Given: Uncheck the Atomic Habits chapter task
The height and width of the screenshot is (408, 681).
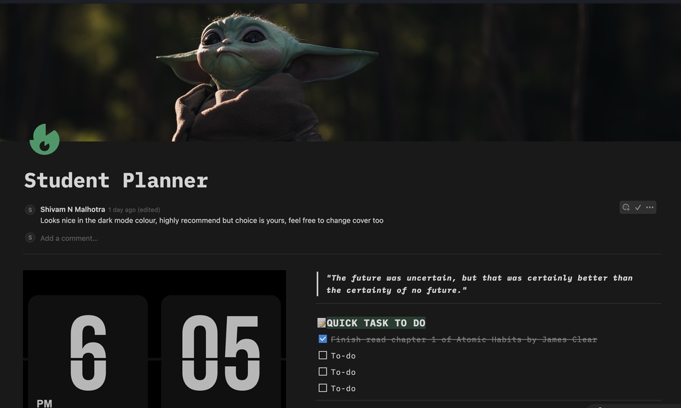Looking at the screenshot, I should click(x=323, y=339).
